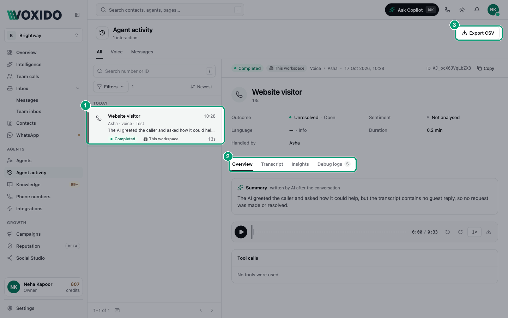Image resolution: width=508 pixels, height=318 pixels.
Task: Click Export CSV button
Action: click(x=478, y=33)
